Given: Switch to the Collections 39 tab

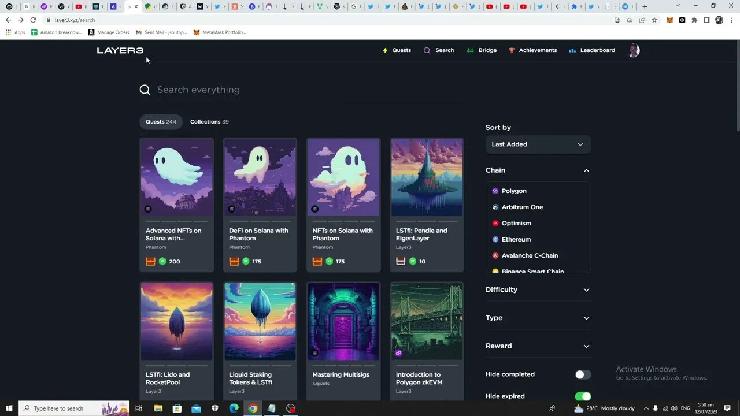Looking at the screenshot, I should point(209,122).
